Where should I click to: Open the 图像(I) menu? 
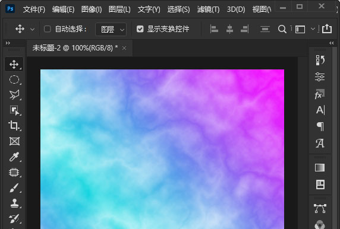(92, 9)
